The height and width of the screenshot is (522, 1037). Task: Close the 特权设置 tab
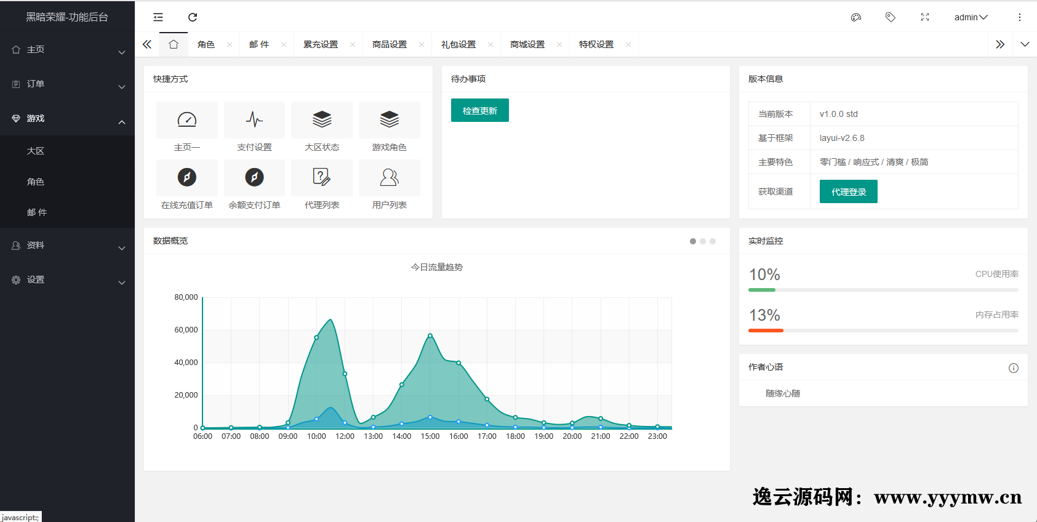628,44
